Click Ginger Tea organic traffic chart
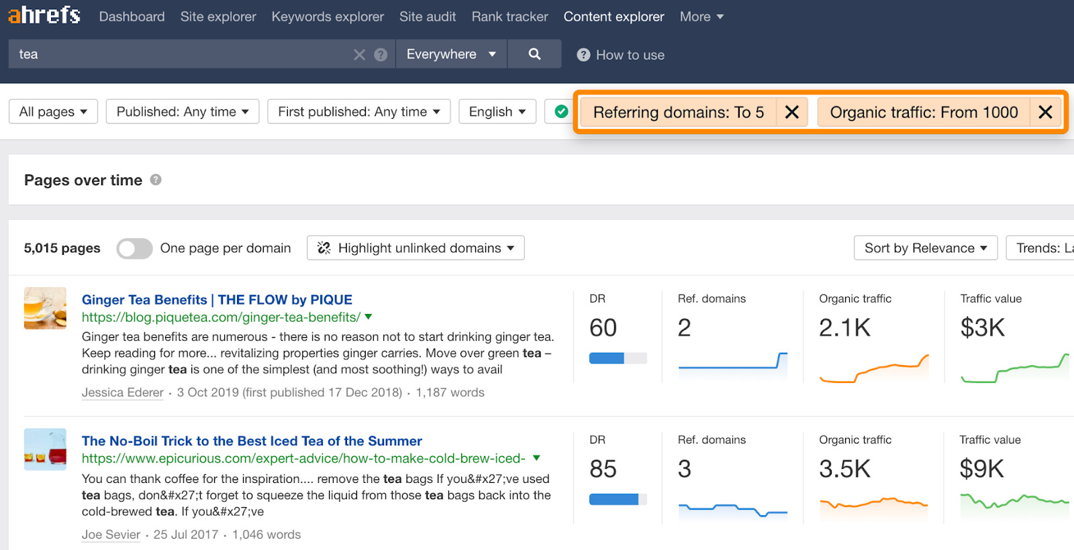The width and height of the screenshot is (1074, 550). click(x=874, y=368)
